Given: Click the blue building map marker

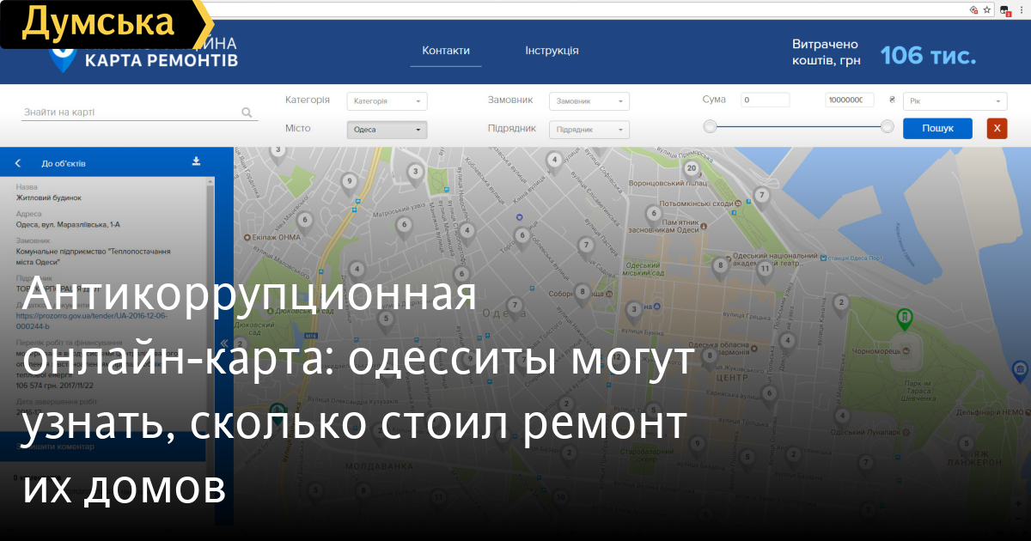Looking at the screenshot, I should coord(1019,369).
